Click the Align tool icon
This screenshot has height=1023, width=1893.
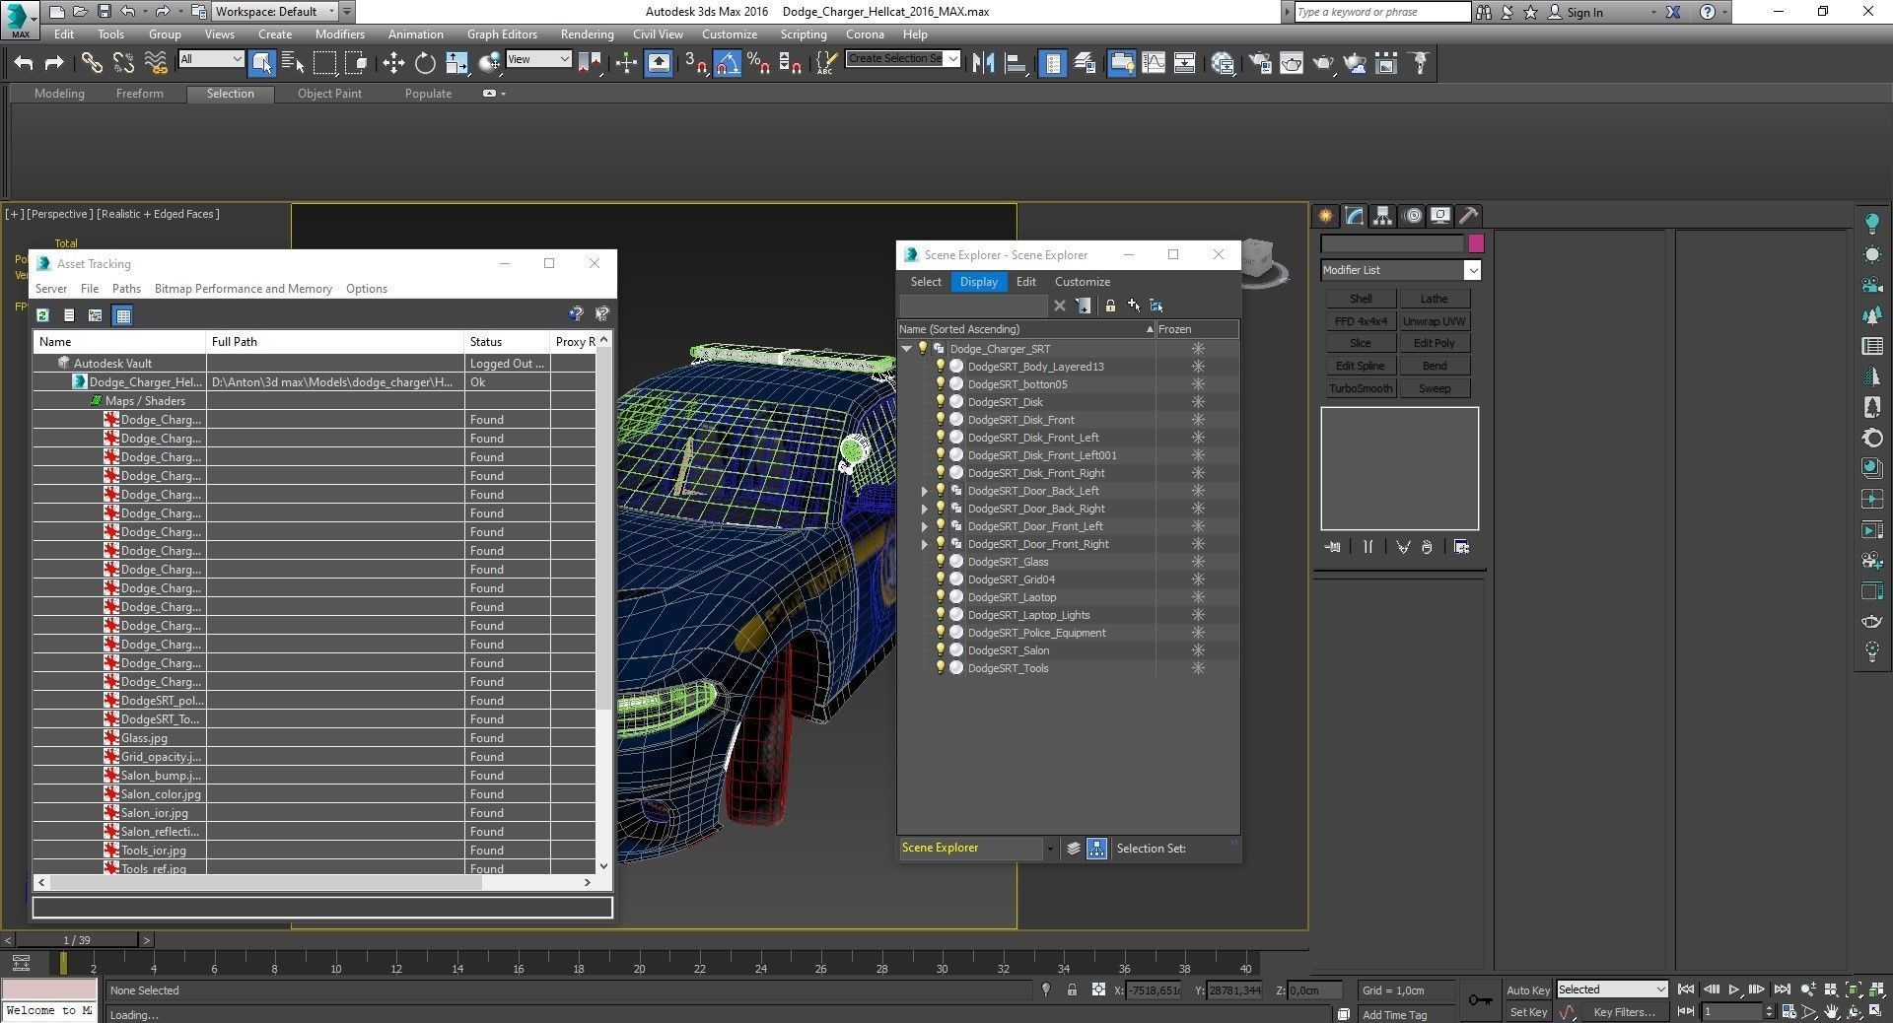1015,64
